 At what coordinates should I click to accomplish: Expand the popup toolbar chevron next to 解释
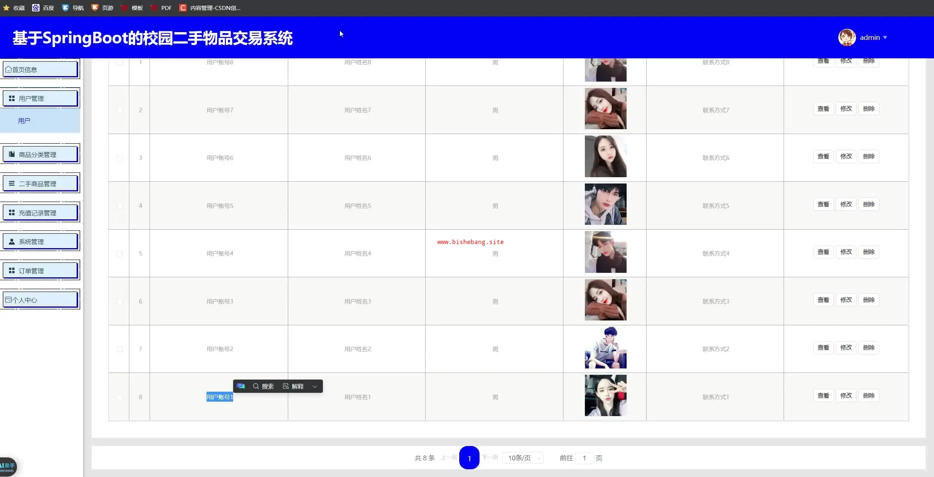(x=315, y=386)
